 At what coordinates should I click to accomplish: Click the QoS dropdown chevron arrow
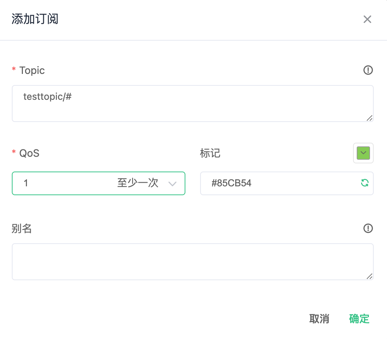[172, 183]
